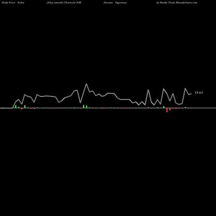Click the highest peak of the line chart
Image resolution: width=216 pixels, height=216 pixels.
click(x=86, y=84)
